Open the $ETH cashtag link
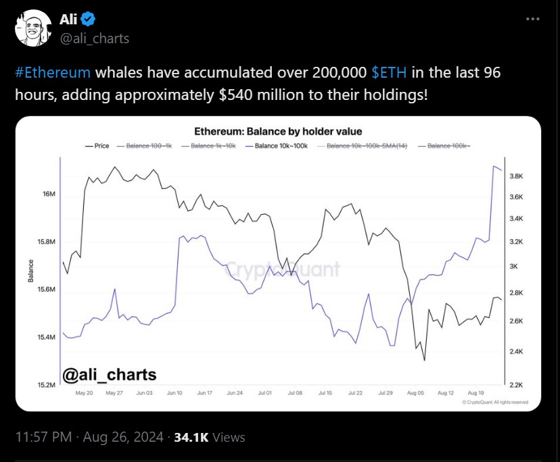Viewport: 560px width, 462px height. point(389,73)
